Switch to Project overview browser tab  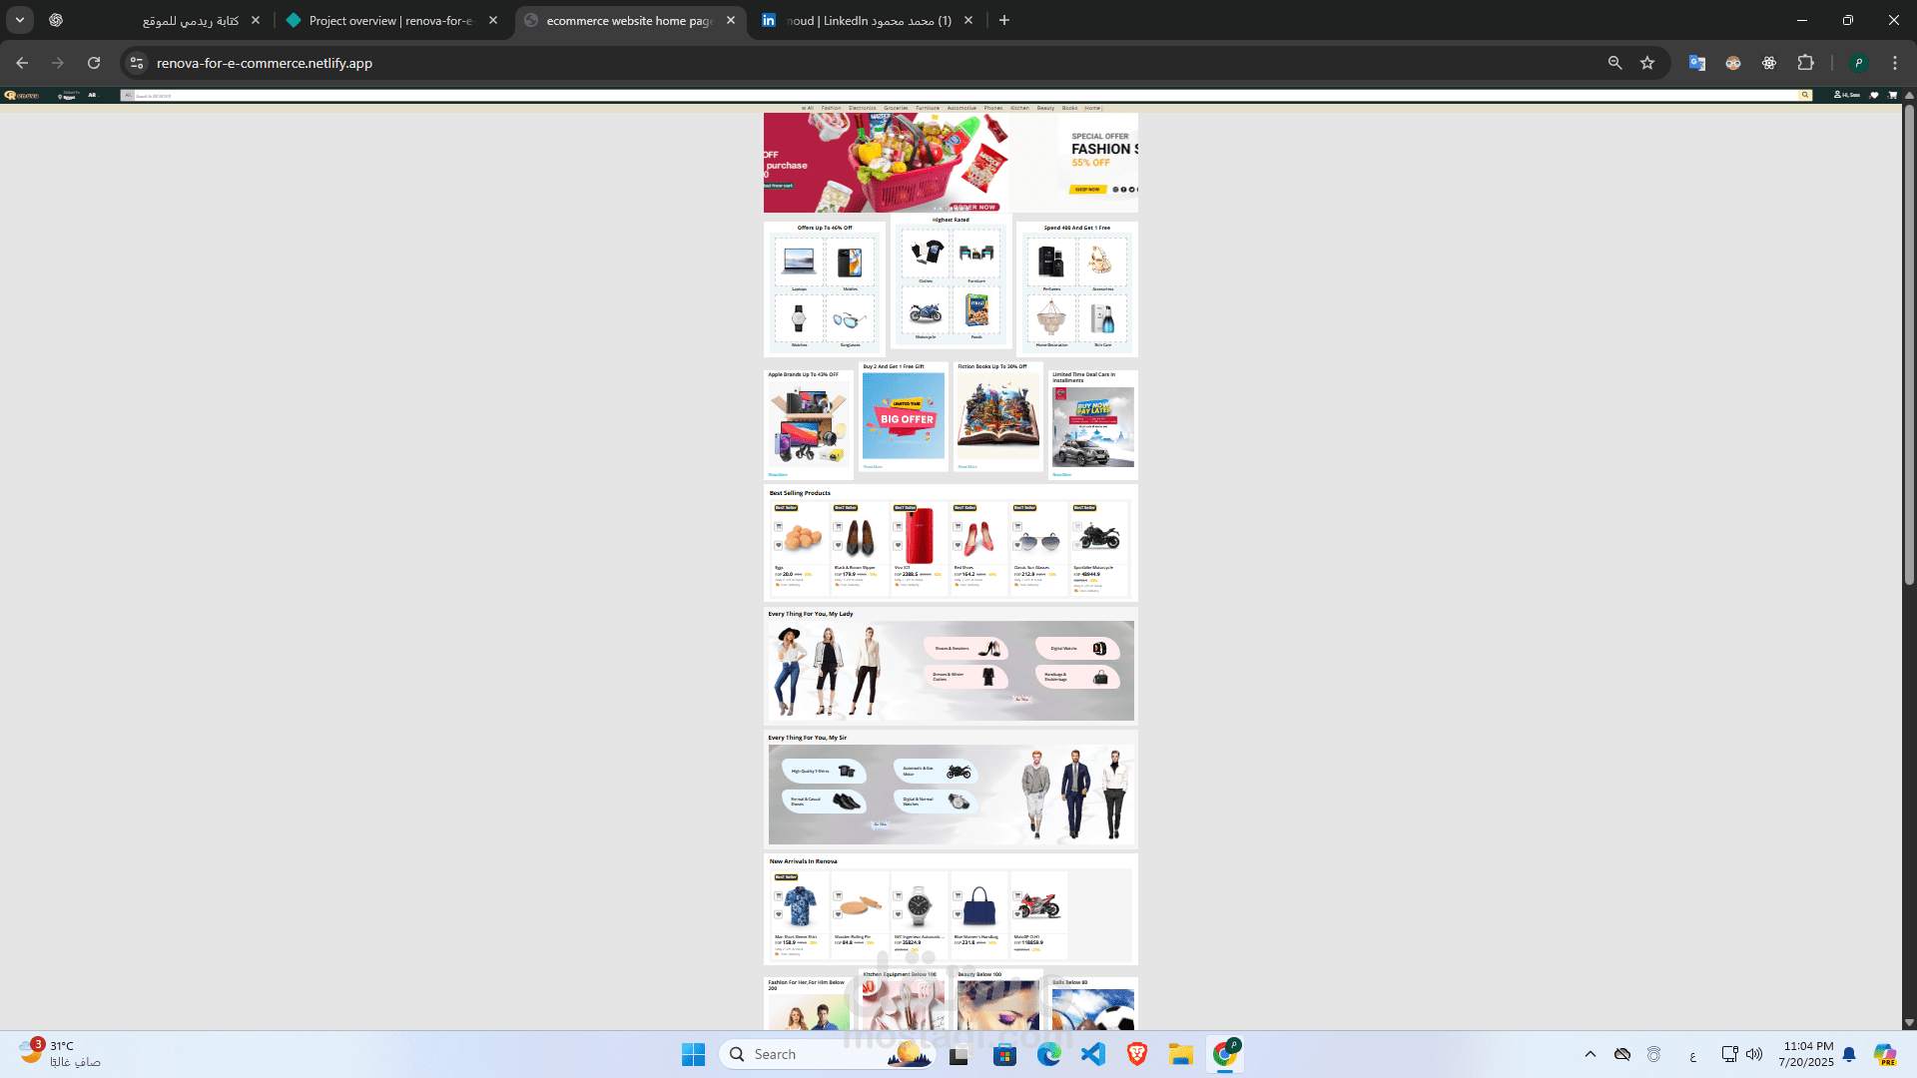coord(390,20)
